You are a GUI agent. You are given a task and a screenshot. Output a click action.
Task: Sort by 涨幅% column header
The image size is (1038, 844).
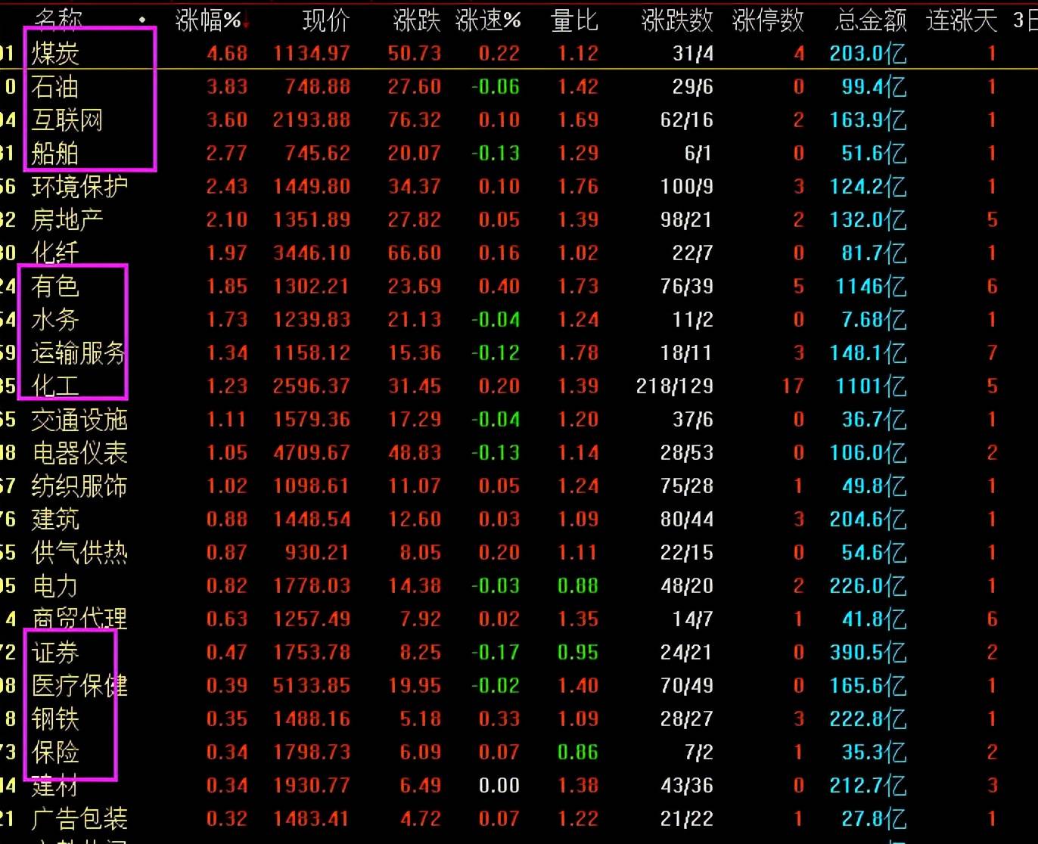tap(208, 20)
